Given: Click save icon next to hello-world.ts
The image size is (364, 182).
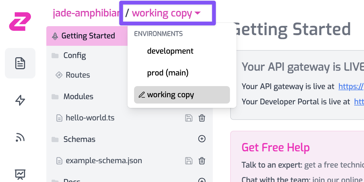Looking at the screenshot, I should pyautogui.click(x=189, y=118).
